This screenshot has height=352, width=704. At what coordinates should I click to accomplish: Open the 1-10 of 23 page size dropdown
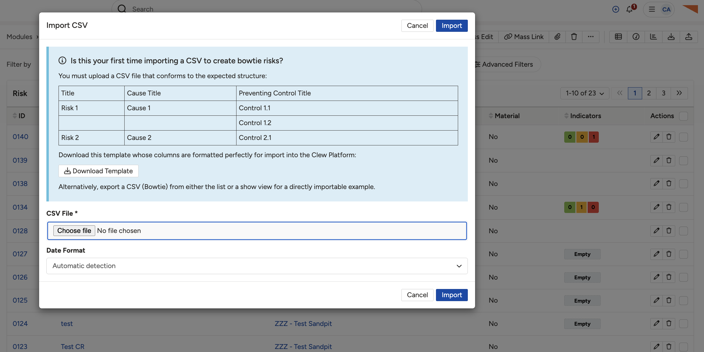click(585, 93)
